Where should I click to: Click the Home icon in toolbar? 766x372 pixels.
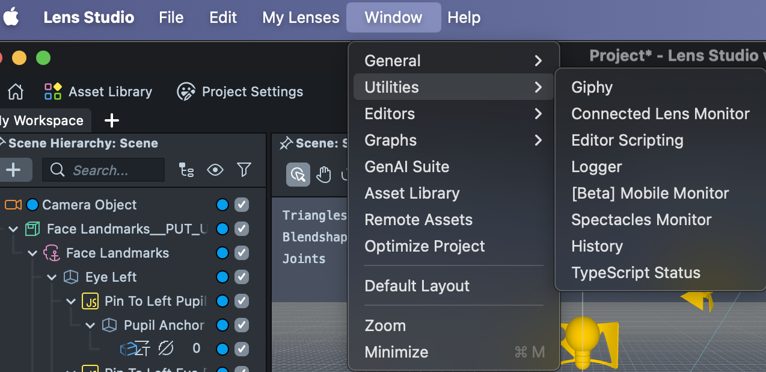pyautogui.click(x=15, y=91)
